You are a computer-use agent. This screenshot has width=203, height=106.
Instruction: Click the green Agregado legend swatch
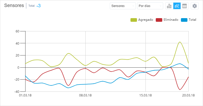(x=134, y=20)
